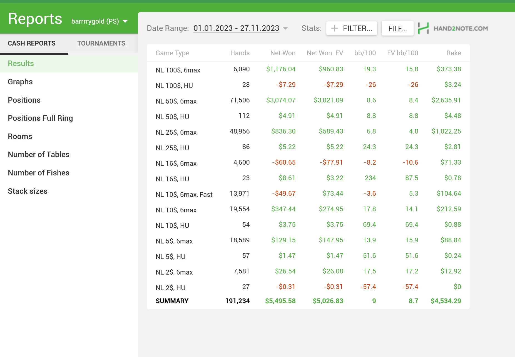Select Results in the sidebar
Viewport: 515px width, 357px height.
click(x=69, y=64)
